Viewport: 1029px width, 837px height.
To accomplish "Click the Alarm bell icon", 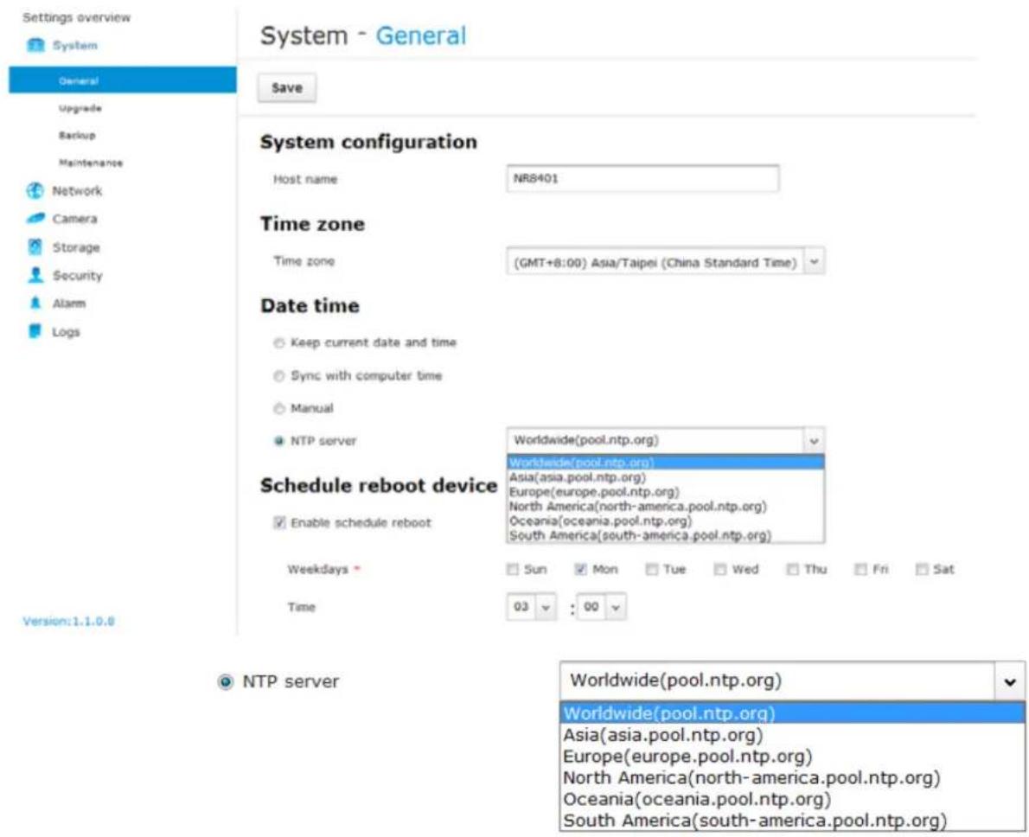I will [x=35, y=303].
